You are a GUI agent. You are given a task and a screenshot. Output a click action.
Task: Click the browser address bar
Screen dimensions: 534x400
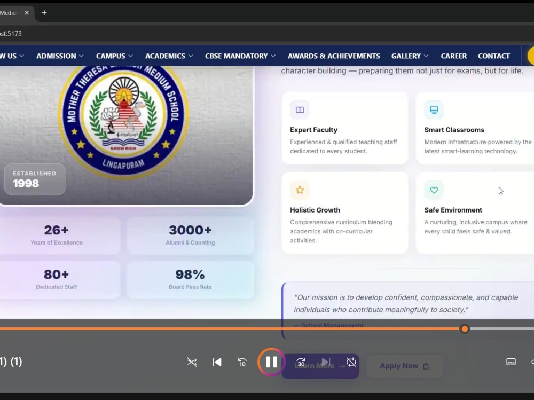(x=267, y=34)
